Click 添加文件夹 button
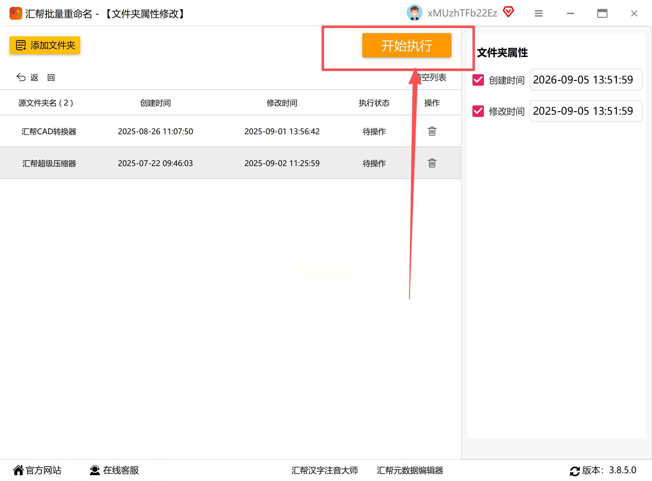Screen dimensions: 652x481 click(45, 45)
